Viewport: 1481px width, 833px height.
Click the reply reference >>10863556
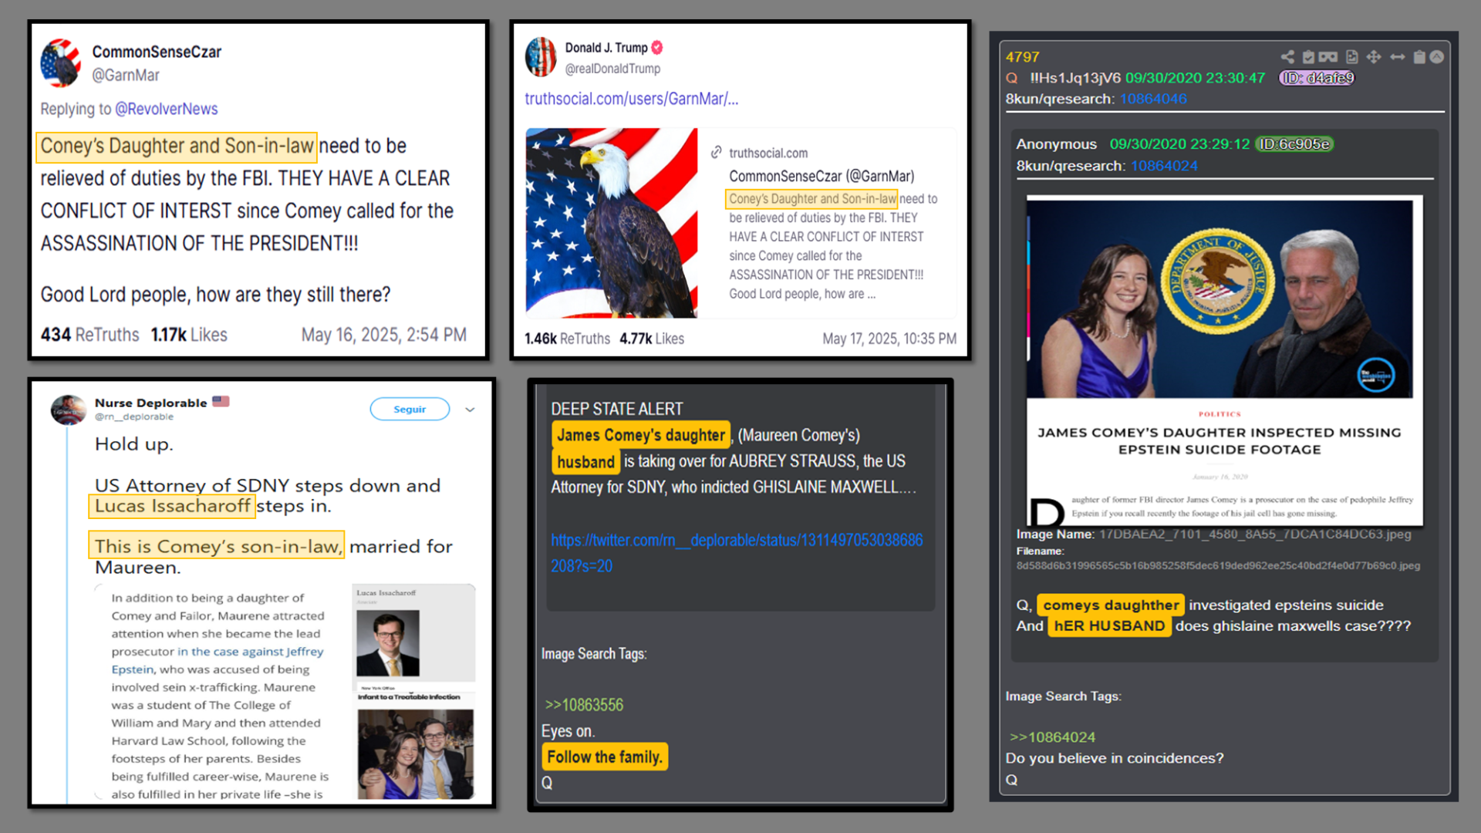(584, 705)
